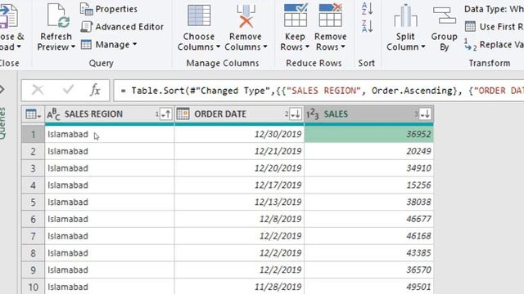Open the Manage dropdown
Image resolution: width=524 pixels, height=294 pixels.
109,45
